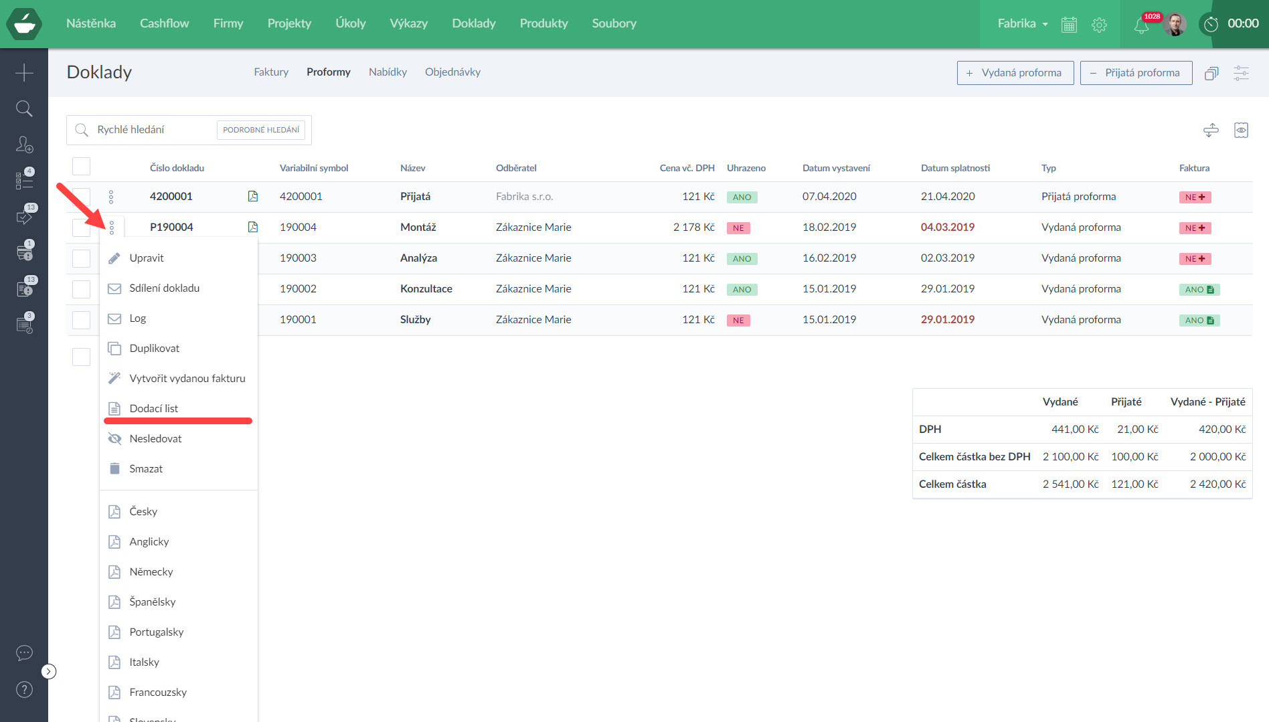This screenshot has width=1269, height=722.
Task: Toggle the select-all checkbox in the table header
Action: 81,167
